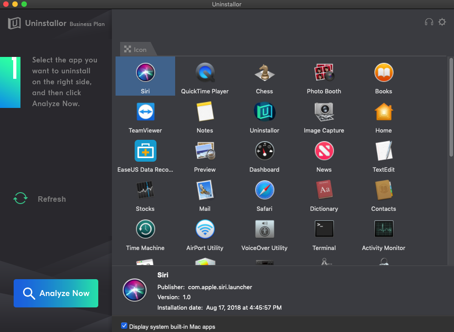Pick Activity Monitor in the grid
The image size is (454, 332).
(x=383, y=229)
